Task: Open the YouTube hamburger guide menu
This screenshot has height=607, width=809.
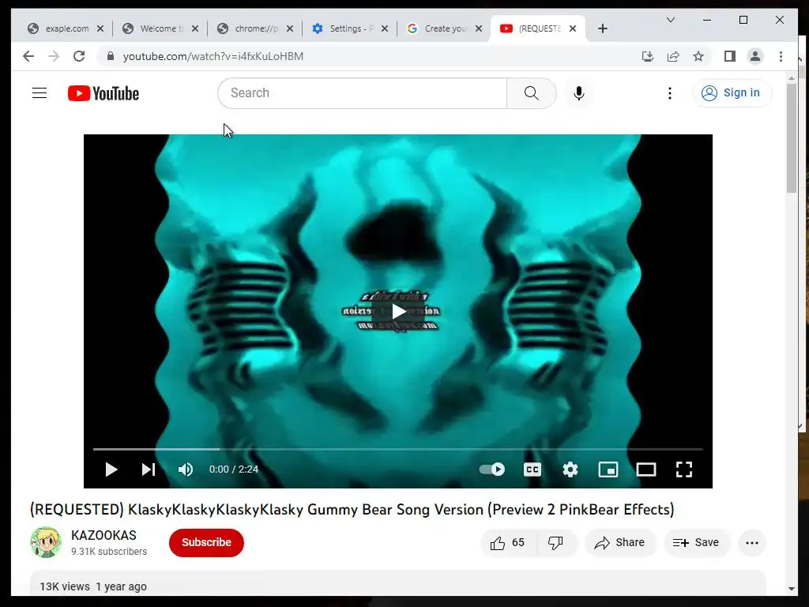Action: 40,93
